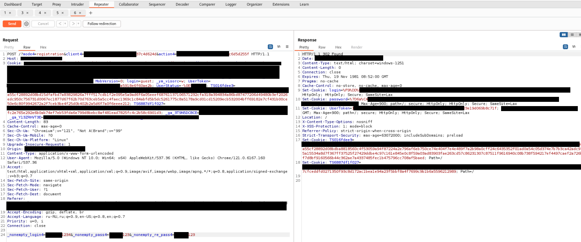Click 'X-Content-Type-Options: nosniff' header
581x242 pixels.
337,122
